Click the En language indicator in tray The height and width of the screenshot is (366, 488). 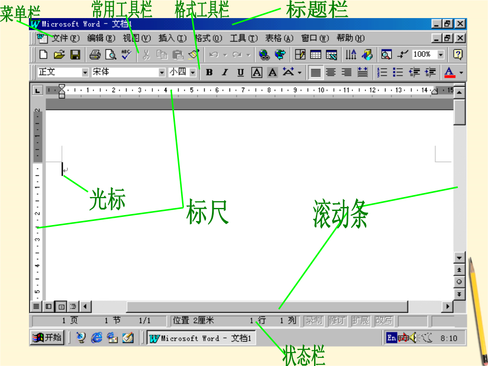pyautogui.click(x=391, y=338)
